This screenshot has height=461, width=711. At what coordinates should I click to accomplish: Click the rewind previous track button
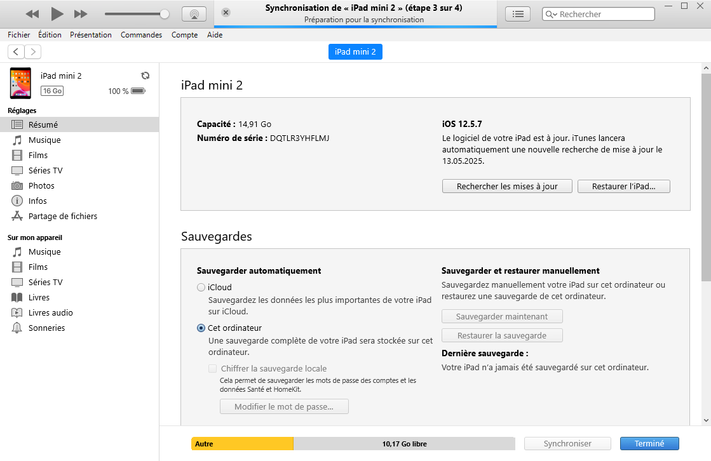(32, 14)
